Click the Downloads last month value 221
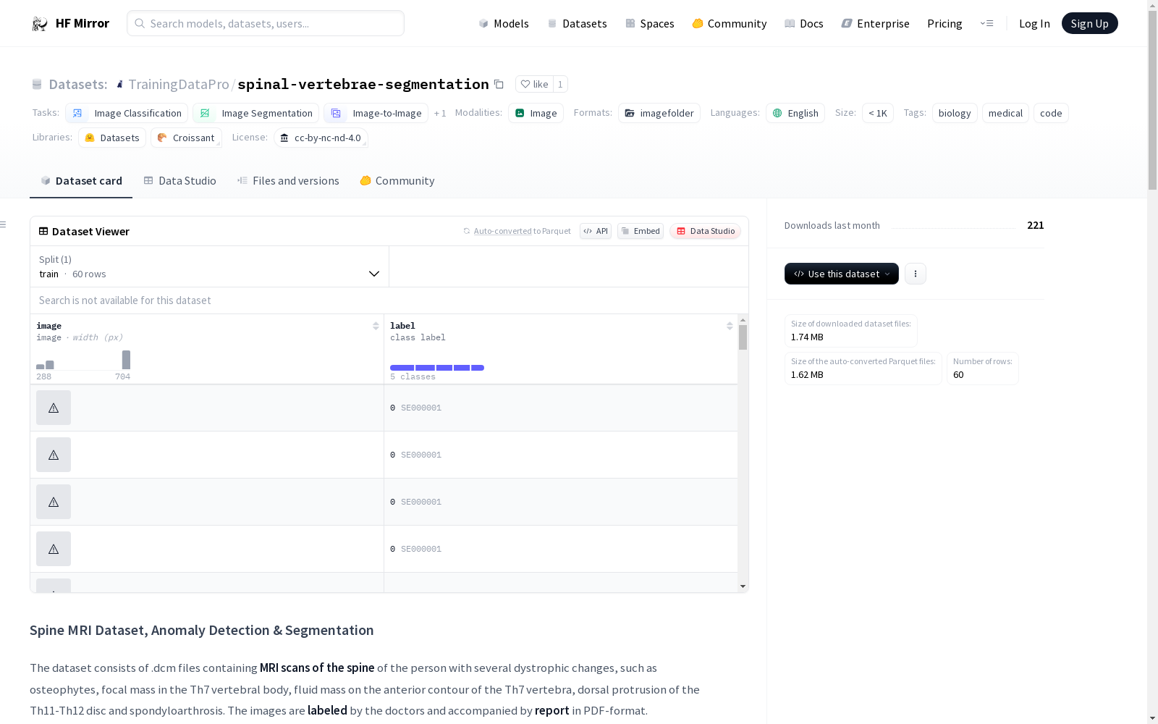 tap(1035, 225)
